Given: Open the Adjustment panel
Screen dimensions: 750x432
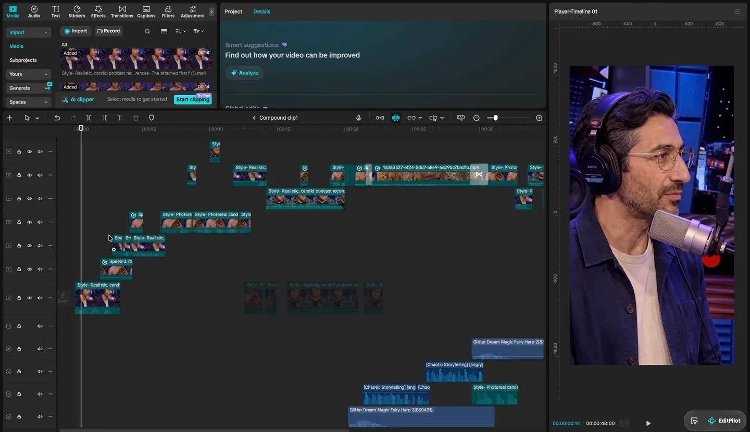Looking at the screenshot, I should pyautogui.click(x=193, y=11).
